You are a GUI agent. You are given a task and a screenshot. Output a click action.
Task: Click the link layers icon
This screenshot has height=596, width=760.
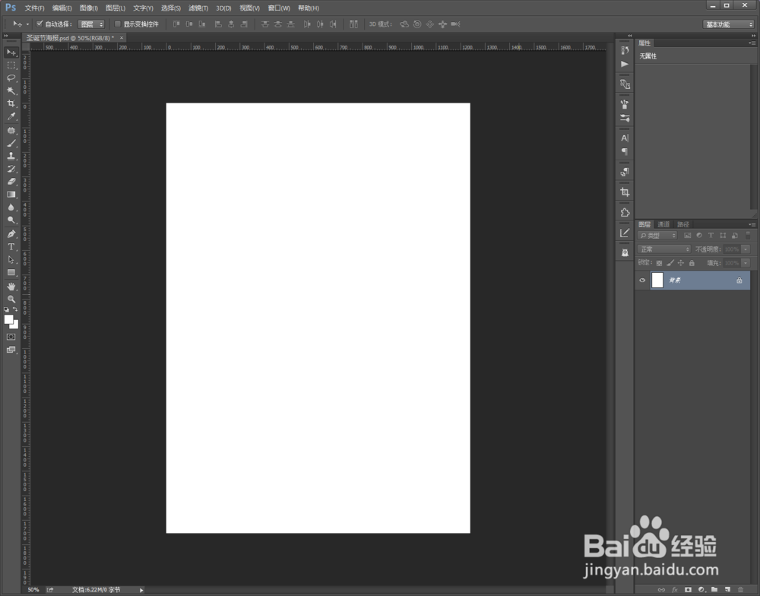click(661, 590)
